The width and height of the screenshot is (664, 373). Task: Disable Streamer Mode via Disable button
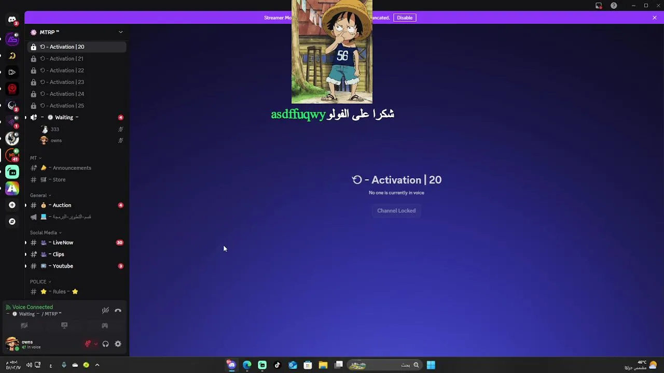(x=405, y=18)
